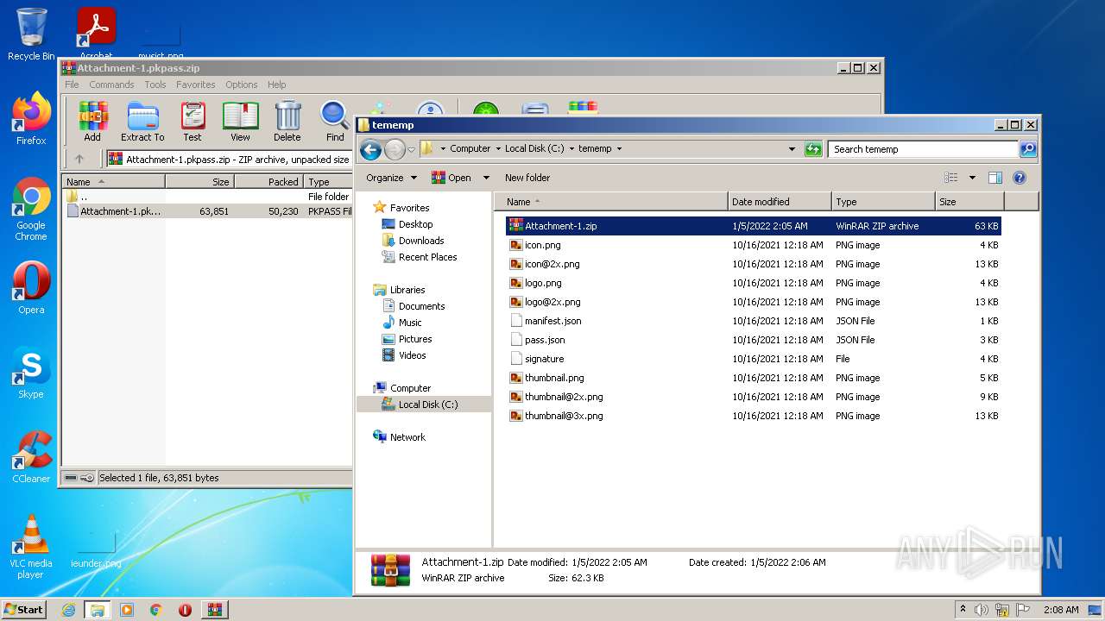Open WinRAR Options menu
Image resolution: width=1105 pixels, height=621 pixels.
pos(242,85)
